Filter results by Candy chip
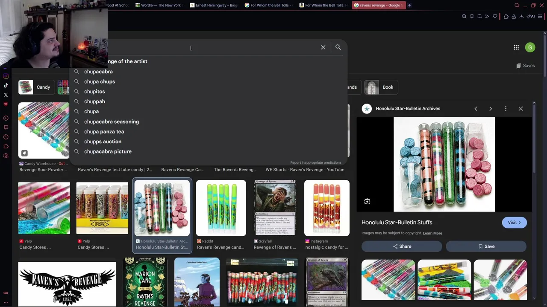Image resolution: width=547 pixels, height=307 pixels. [x=36, y=87]
